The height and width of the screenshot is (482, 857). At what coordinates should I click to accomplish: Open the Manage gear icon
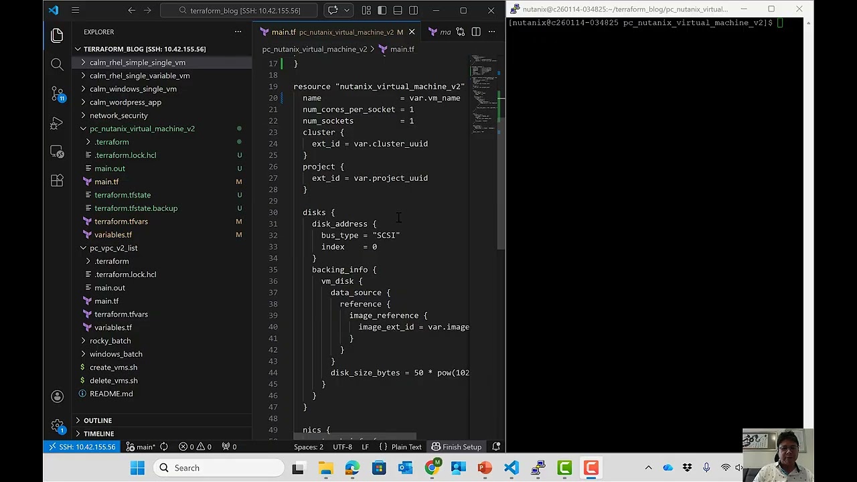[x=57, y=425]
